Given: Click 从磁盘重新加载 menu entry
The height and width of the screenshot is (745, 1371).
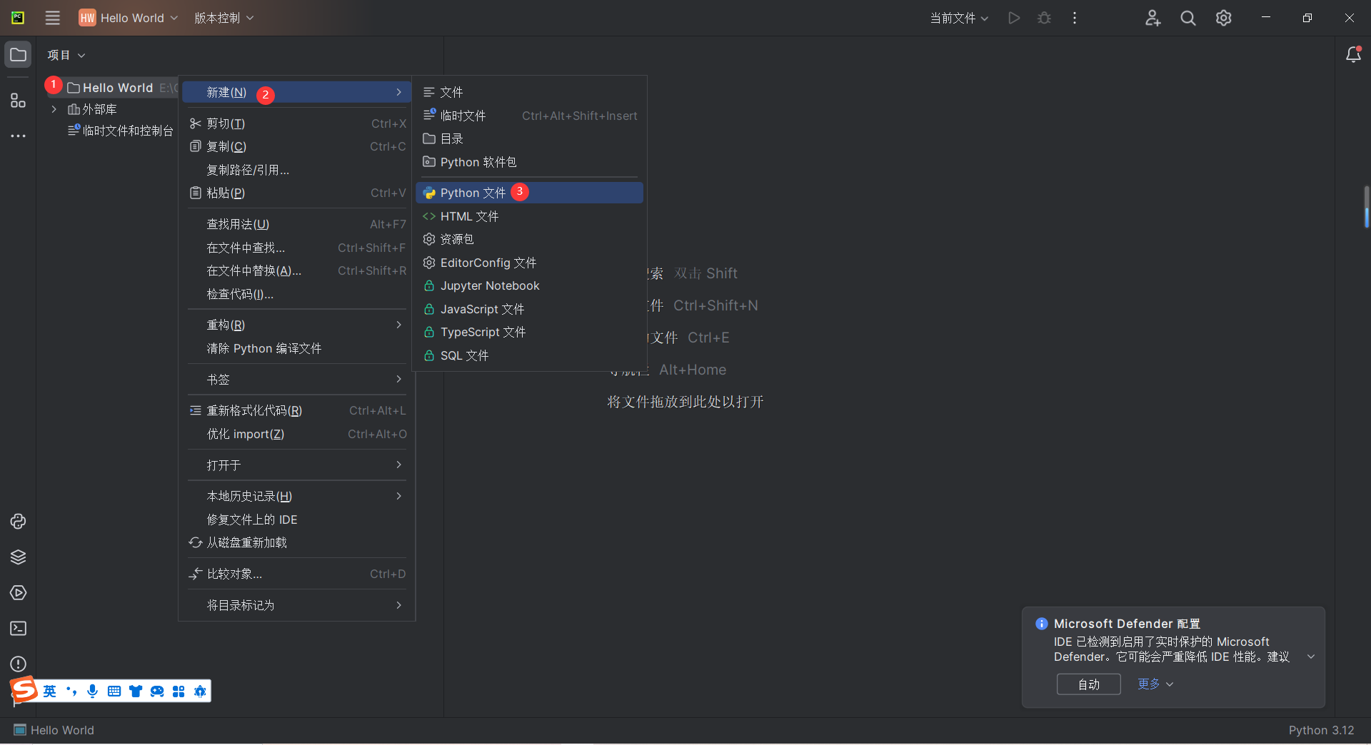Looking at the screenshot, I should click(297, 542).
